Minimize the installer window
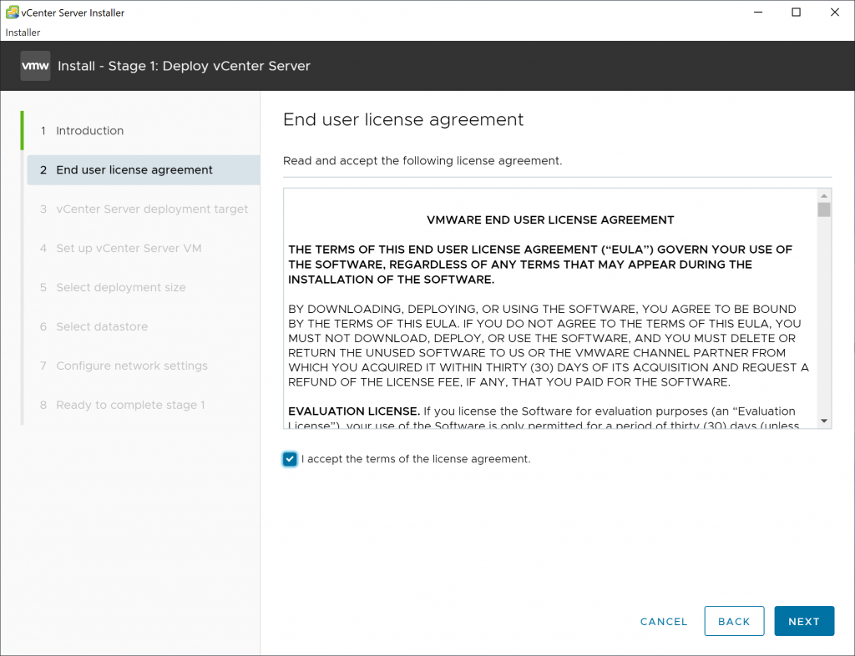The height and width of the screenshot is (656, 855). pyautogui.click(x=758, y=12)
